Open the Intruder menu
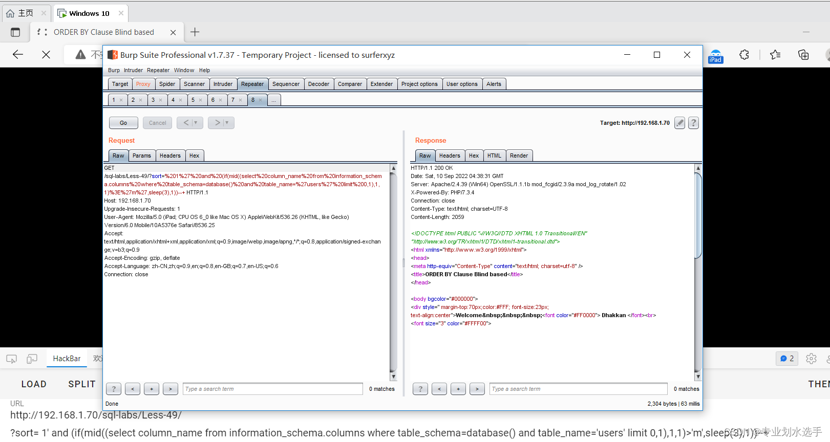The width and height of the screenshot is (830, 442). pos(133,70)
